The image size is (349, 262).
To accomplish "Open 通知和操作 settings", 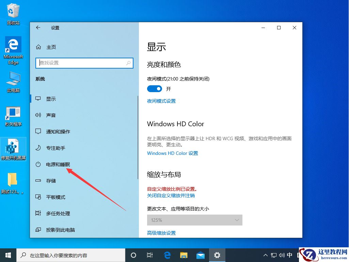I will pos(57,131).
